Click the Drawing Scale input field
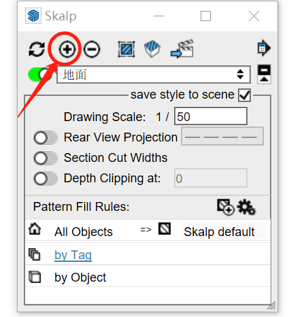 pyautogui.click(x=211, y=116)
